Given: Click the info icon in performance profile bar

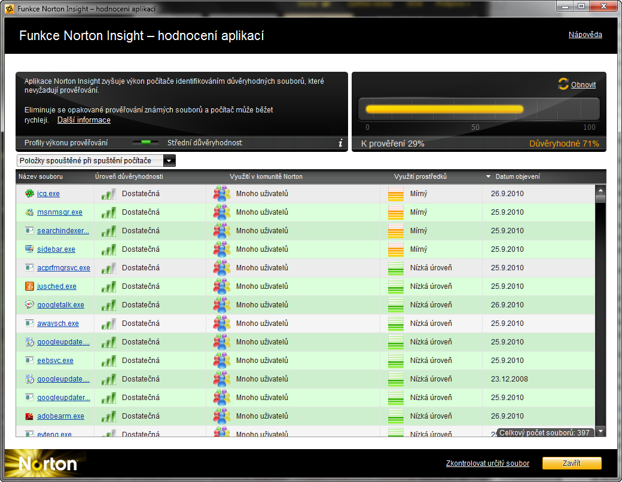Looking at the screenshot, I should coord(340,143).
